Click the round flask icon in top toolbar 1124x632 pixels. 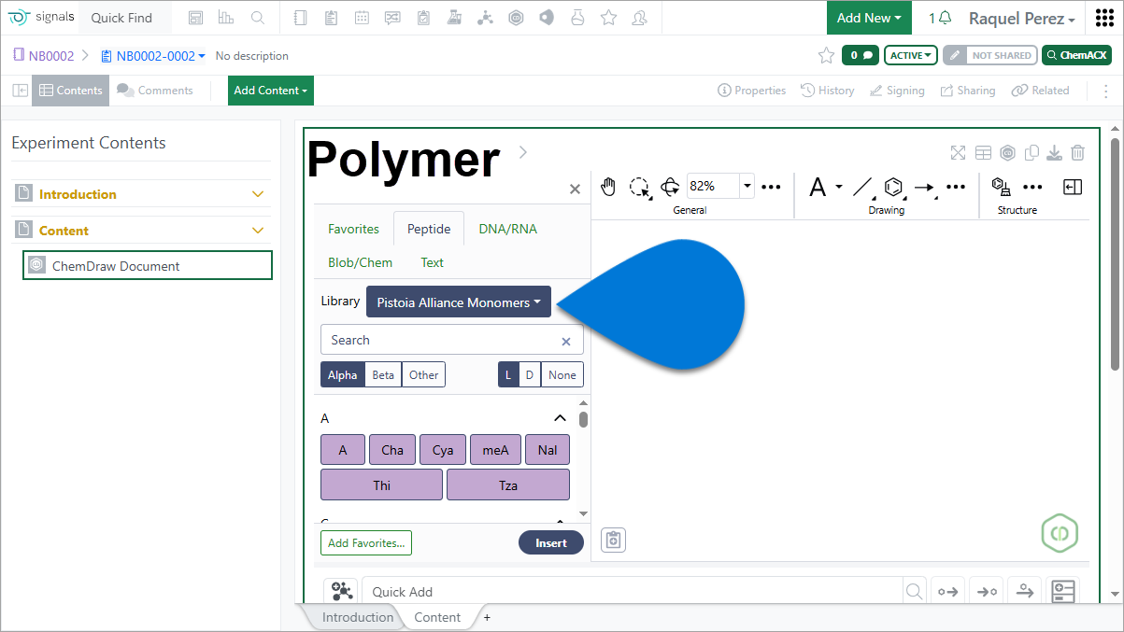577,18
